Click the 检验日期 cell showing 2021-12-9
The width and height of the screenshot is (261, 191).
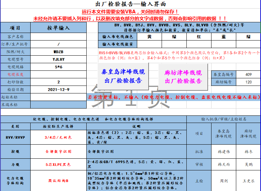click(x=58, y=89)
